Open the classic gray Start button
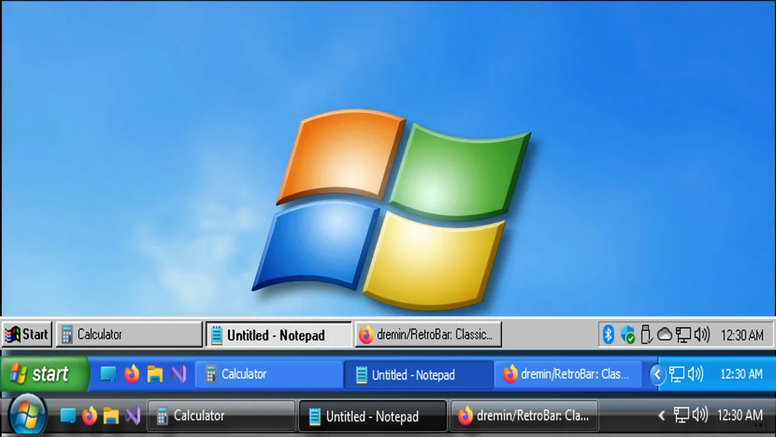This screenshot has width=776, height=437. 27,334
